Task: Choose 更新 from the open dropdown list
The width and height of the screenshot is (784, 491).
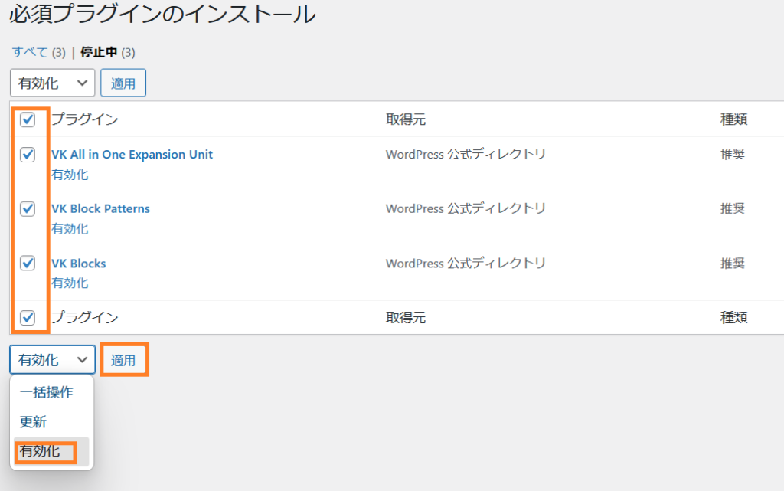Action: (x=34, y=422)
